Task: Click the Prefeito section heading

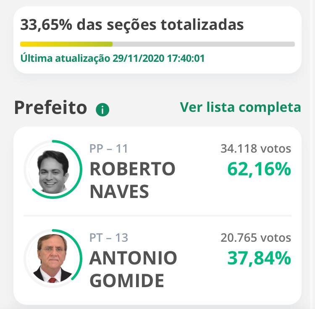Action: click(x=50, y=108)
